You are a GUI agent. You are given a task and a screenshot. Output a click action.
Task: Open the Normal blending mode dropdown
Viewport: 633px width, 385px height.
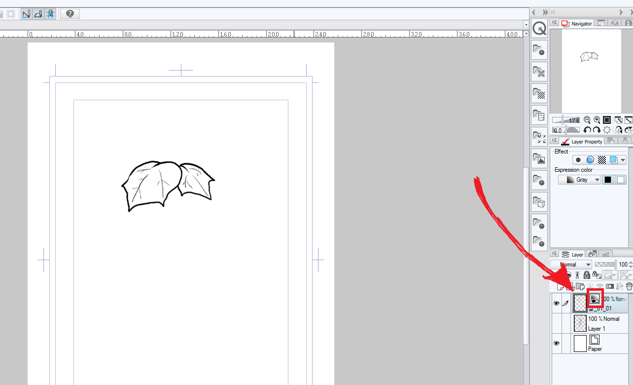[x=571, y=265]
